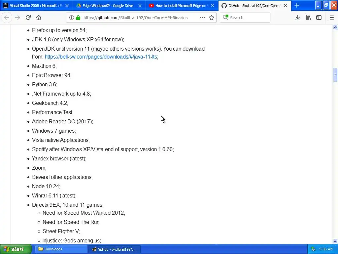Click 'Several other applications' text

62,177
